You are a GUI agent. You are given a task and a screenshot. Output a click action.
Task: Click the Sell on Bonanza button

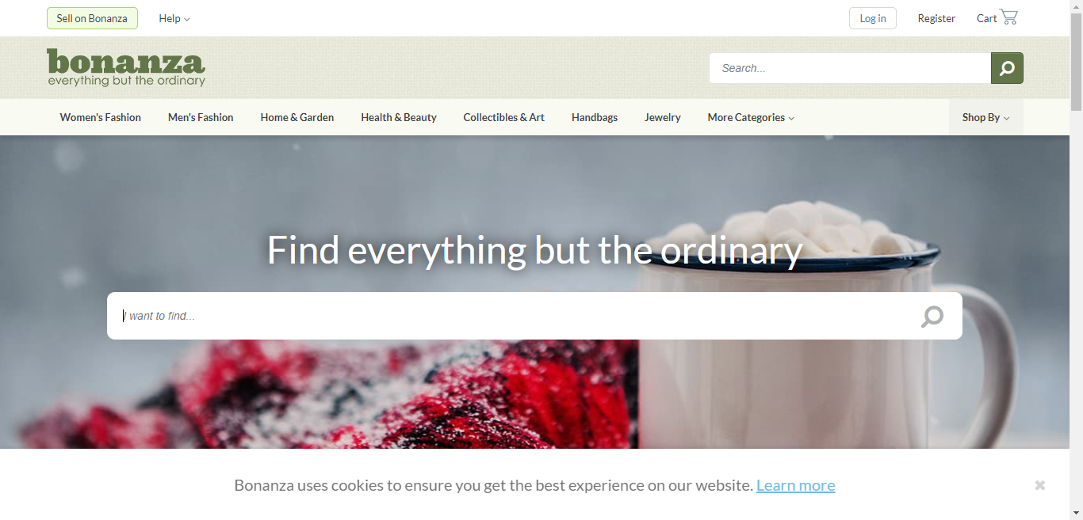(92, 18)
